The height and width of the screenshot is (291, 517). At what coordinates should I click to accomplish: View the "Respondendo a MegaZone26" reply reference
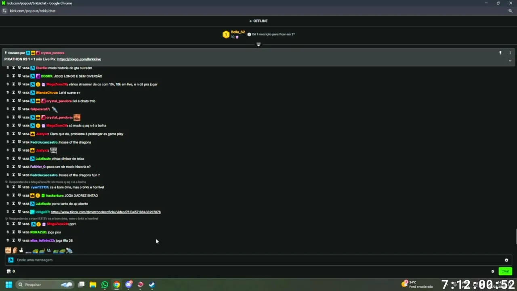coord(47,182)
